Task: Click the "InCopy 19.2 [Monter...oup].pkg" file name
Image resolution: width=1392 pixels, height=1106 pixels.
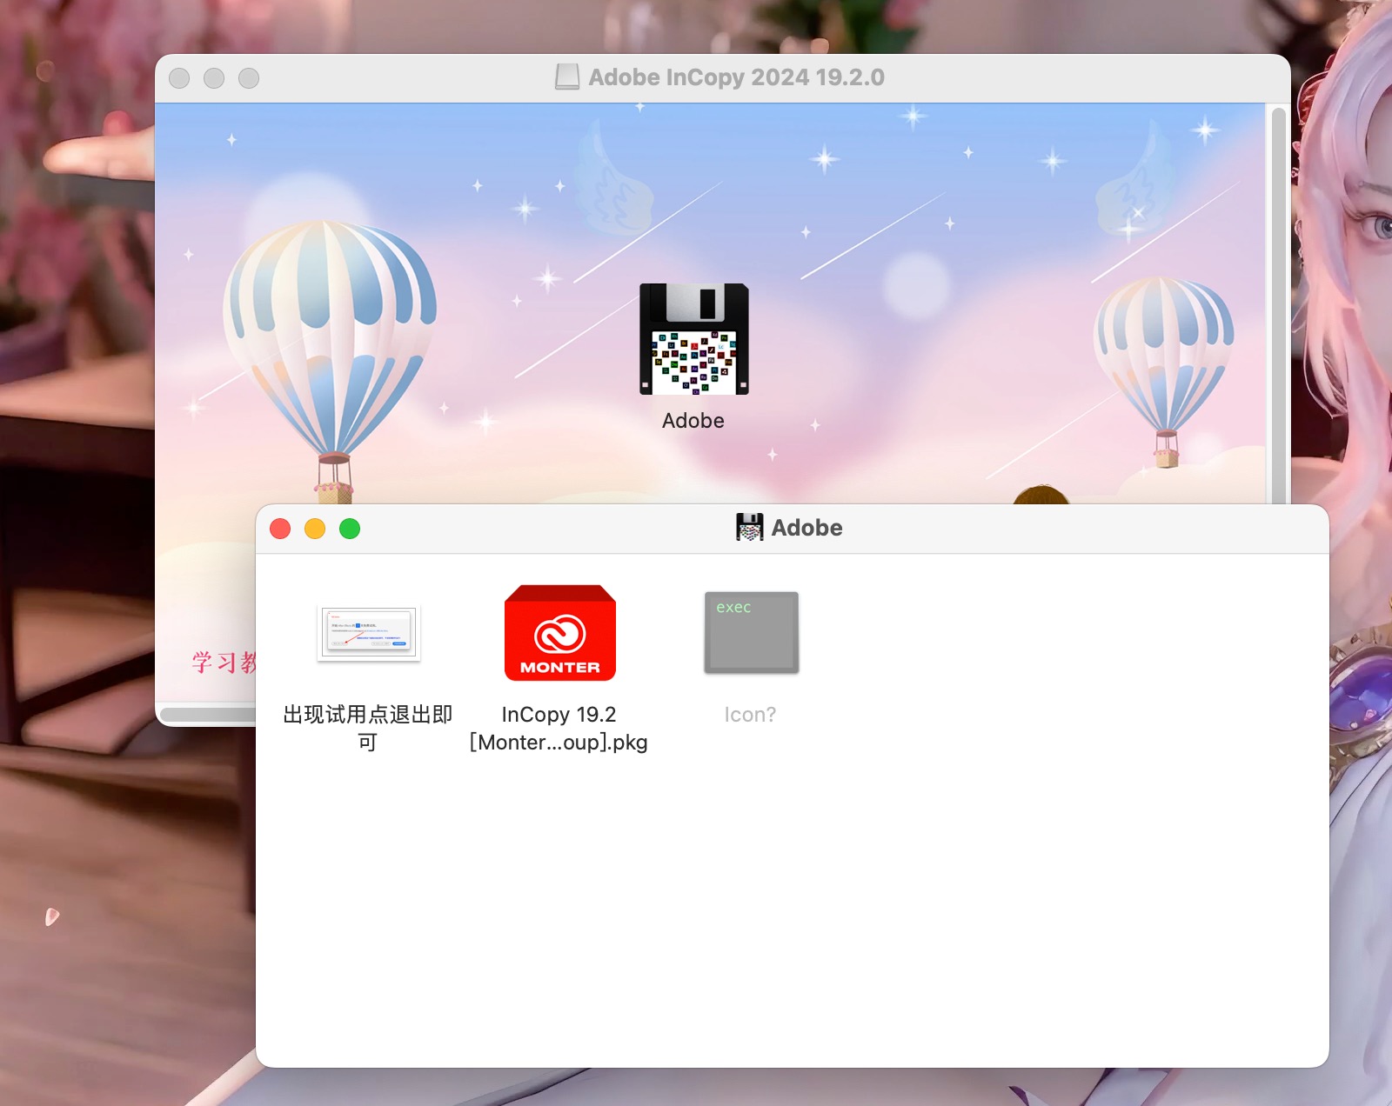Action: [559, 729]
